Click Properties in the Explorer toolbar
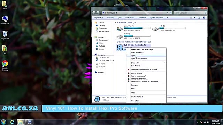 tap(142, 18)
